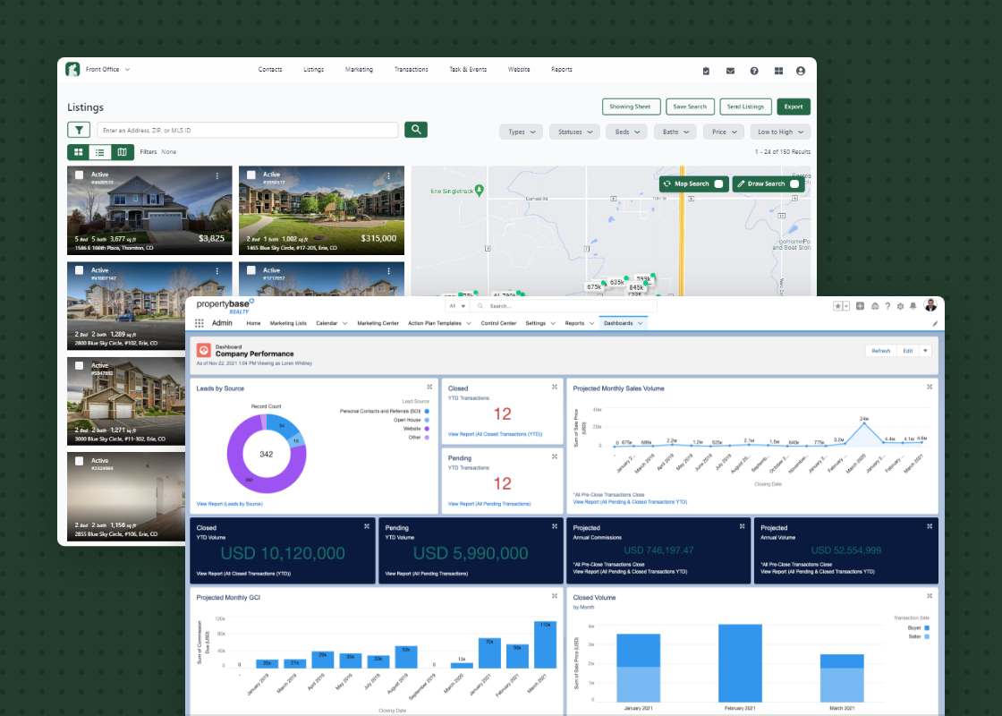This screenshot has width=1002, height=716.
Task: Open the dropdown arrow next to Edit button
Action: click(x=925, y=350)
